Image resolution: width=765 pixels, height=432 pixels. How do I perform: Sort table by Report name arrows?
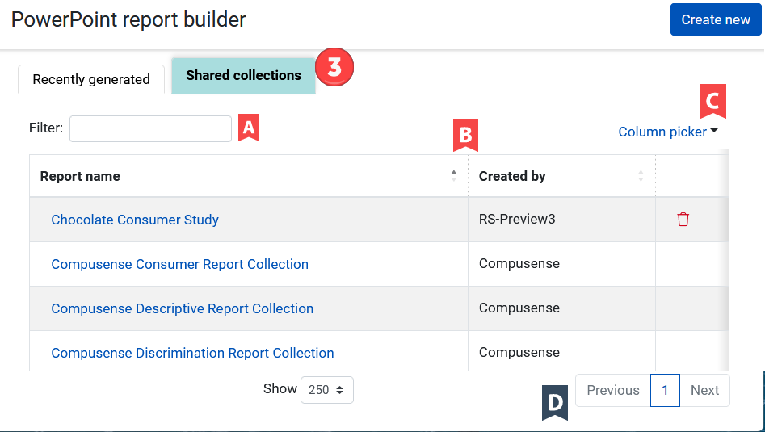tap(453, 176)
